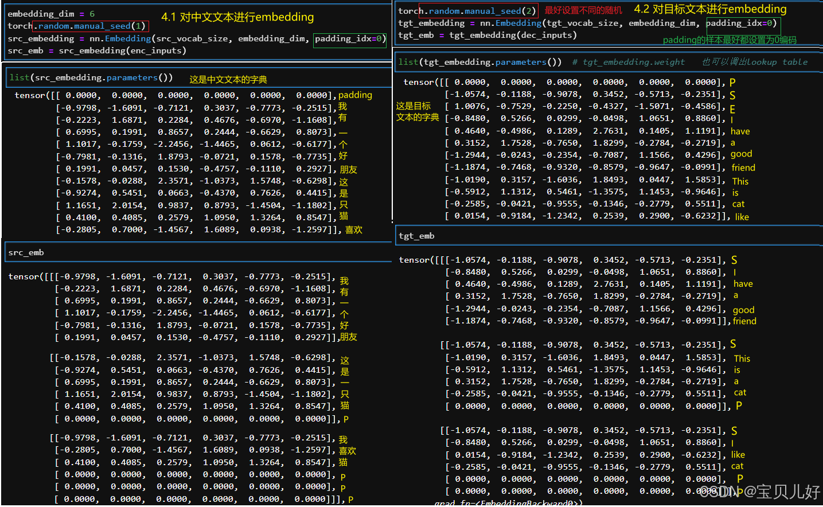Click the heading '4.1 对中文文本进行embedding'
This screenshot has width=823, height=507.
[x=237, y=17]
